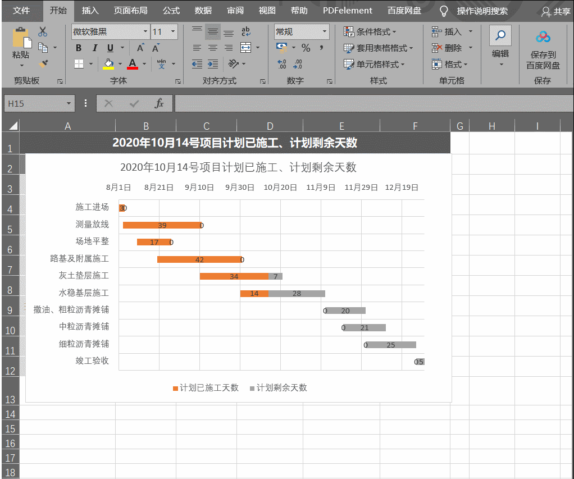Screen dimensions: 574x479
Task: Switch to the 插入 ribbon tab
Action: click(90, 11)
